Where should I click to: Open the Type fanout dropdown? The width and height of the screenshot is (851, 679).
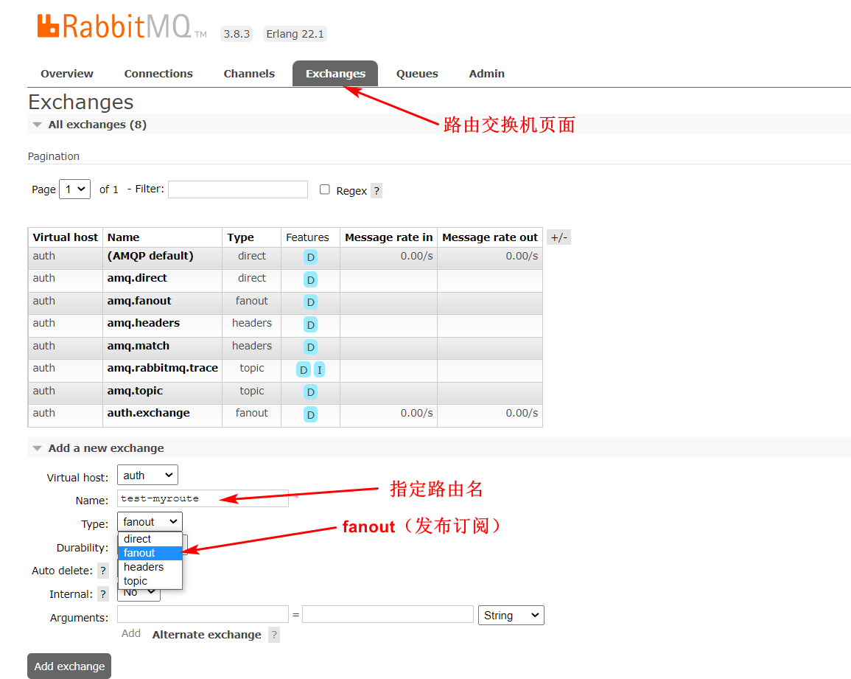[x=150, y=522]
